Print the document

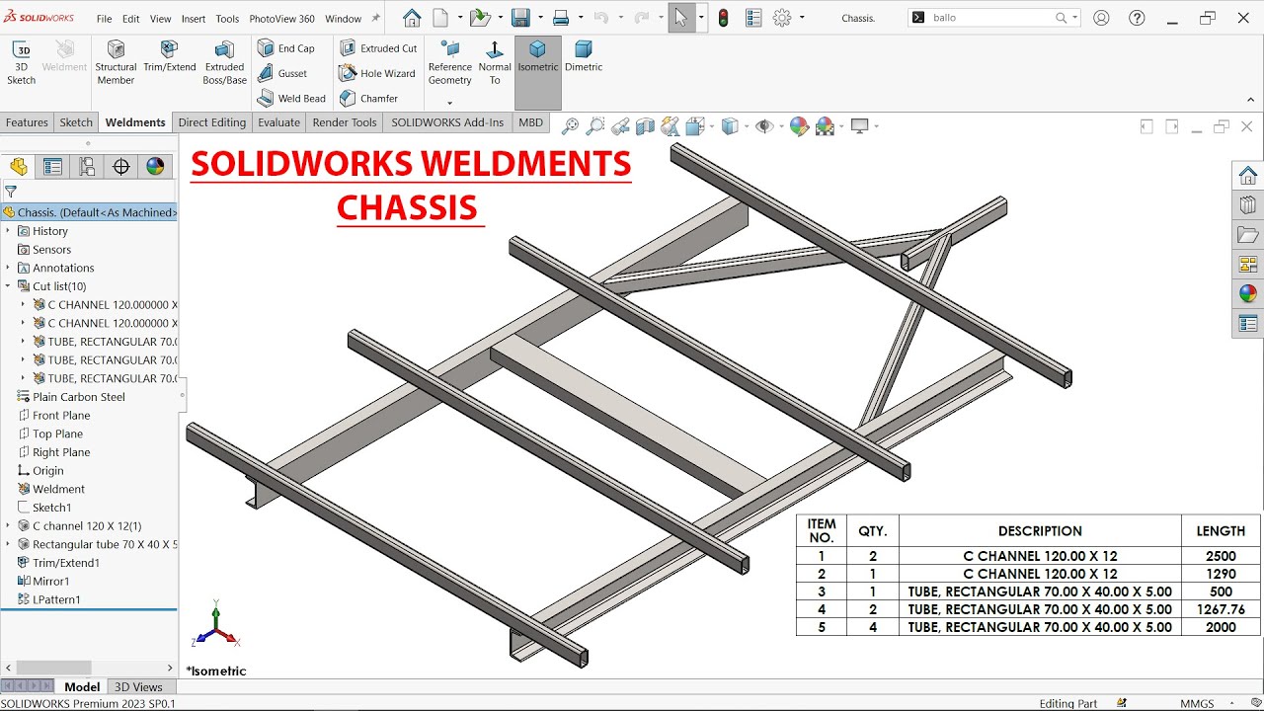tap(560, 18)
